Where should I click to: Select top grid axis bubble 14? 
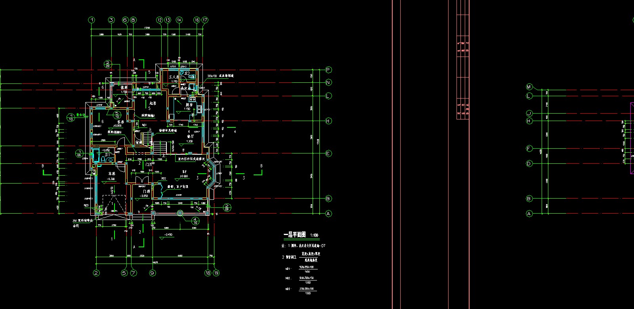point(179,20)
